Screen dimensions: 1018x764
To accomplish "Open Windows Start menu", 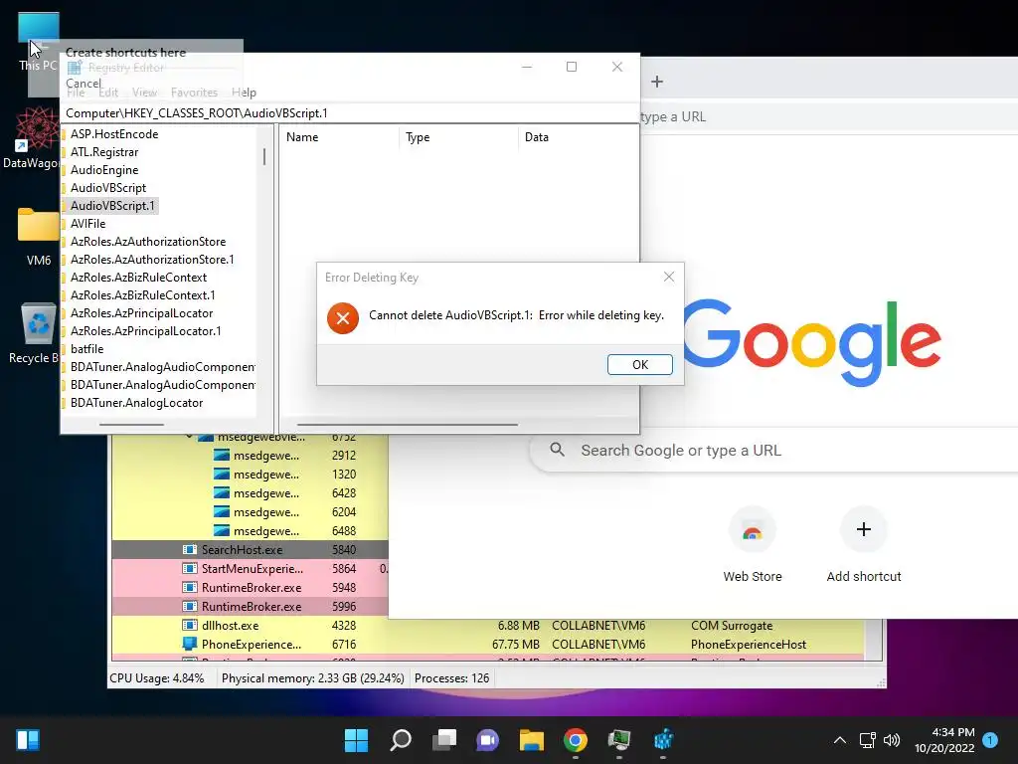I will (356, 740).
